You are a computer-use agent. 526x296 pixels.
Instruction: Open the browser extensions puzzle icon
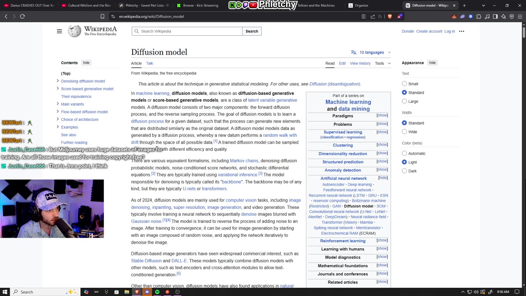tap(479, 16)
